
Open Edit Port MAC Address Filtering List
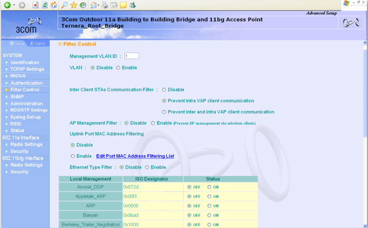click(135, 156)
